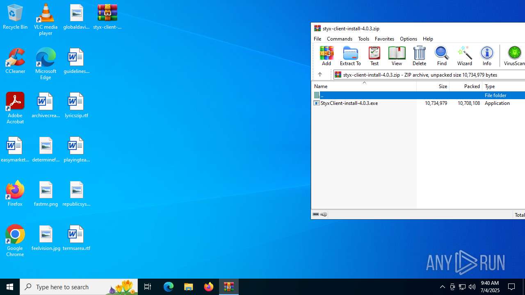Select the determinef image file on desktop
This screenshot has height=295, width=525.
click(x=46, y=150)
